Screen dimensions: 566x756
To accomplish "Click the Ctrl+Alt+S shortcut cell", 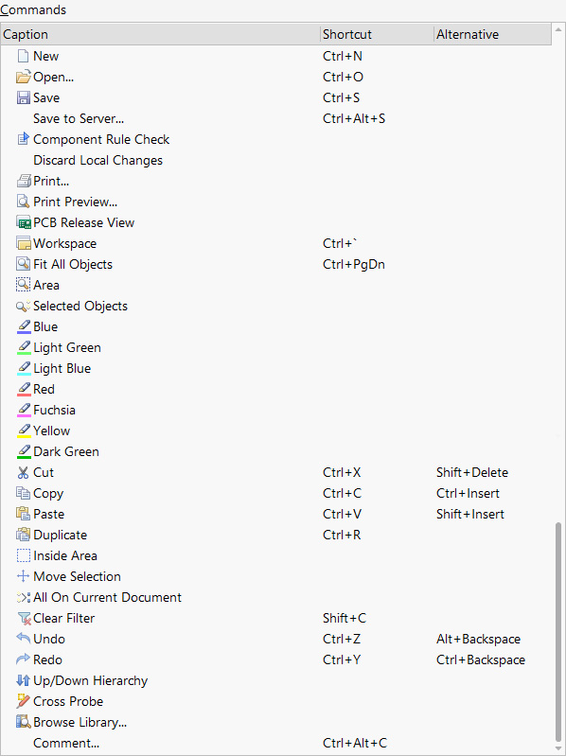I will coord(354,118).
